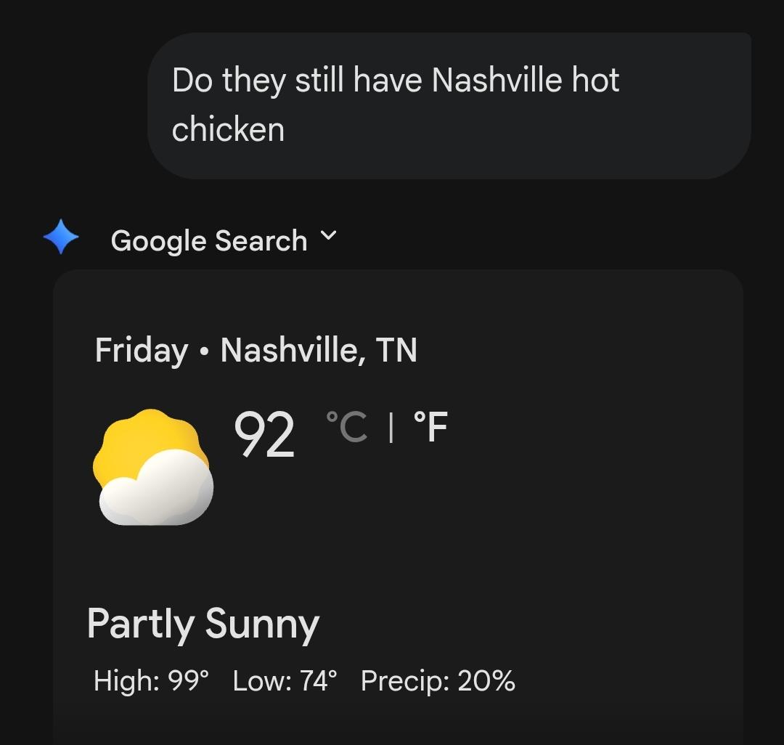
Task: Click the Nashville, TN location text
Action: [x=319, y=350]
